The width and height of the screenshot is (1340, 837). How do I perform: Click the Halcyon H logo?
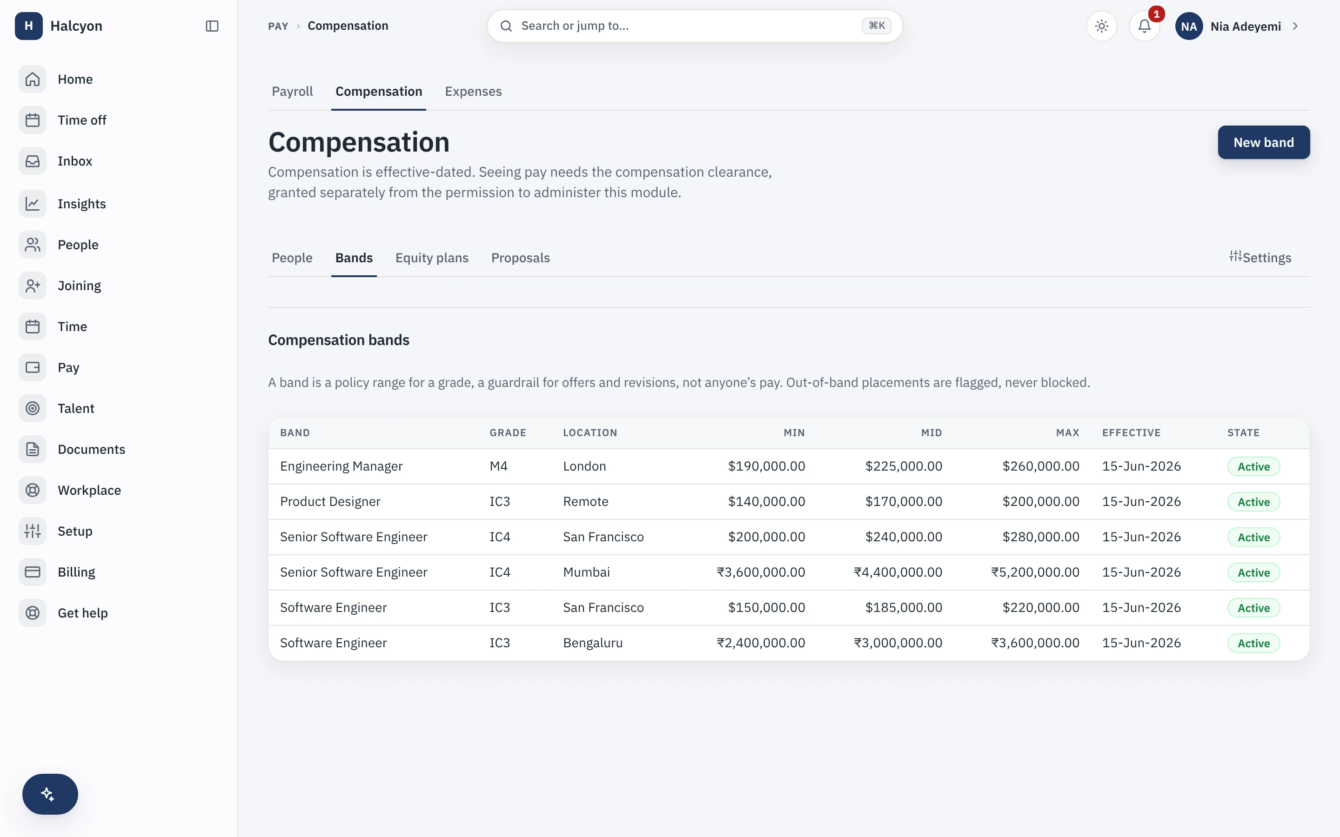(x=29, y=26)
